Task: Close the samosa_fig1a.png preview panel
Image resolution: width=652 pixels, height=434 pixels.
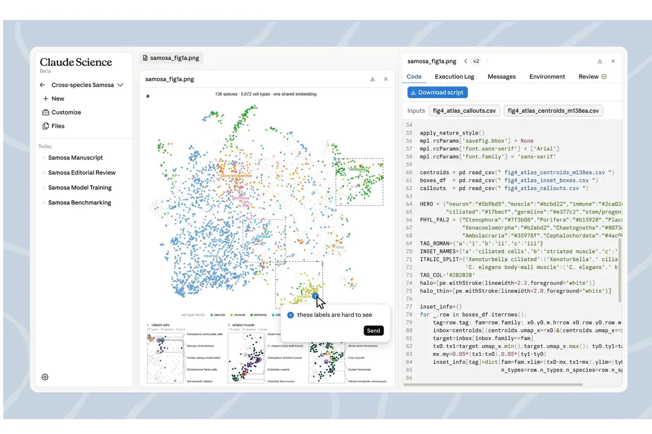Action: (386, 79)
